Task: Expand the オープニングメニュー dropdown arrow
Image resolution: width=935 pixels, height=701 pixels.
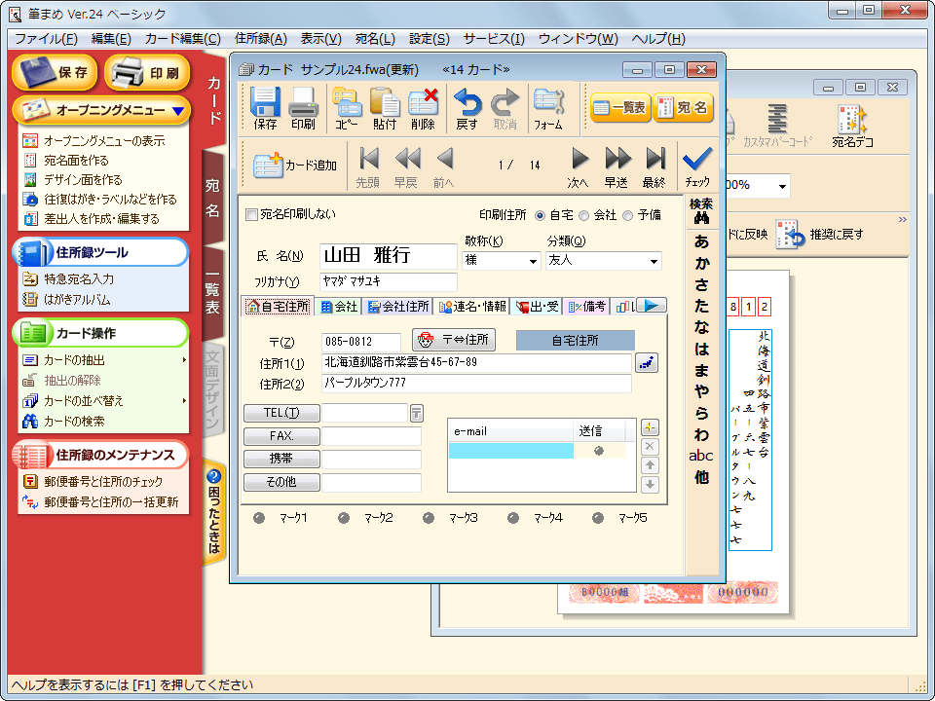Action: tap(177, 111)
